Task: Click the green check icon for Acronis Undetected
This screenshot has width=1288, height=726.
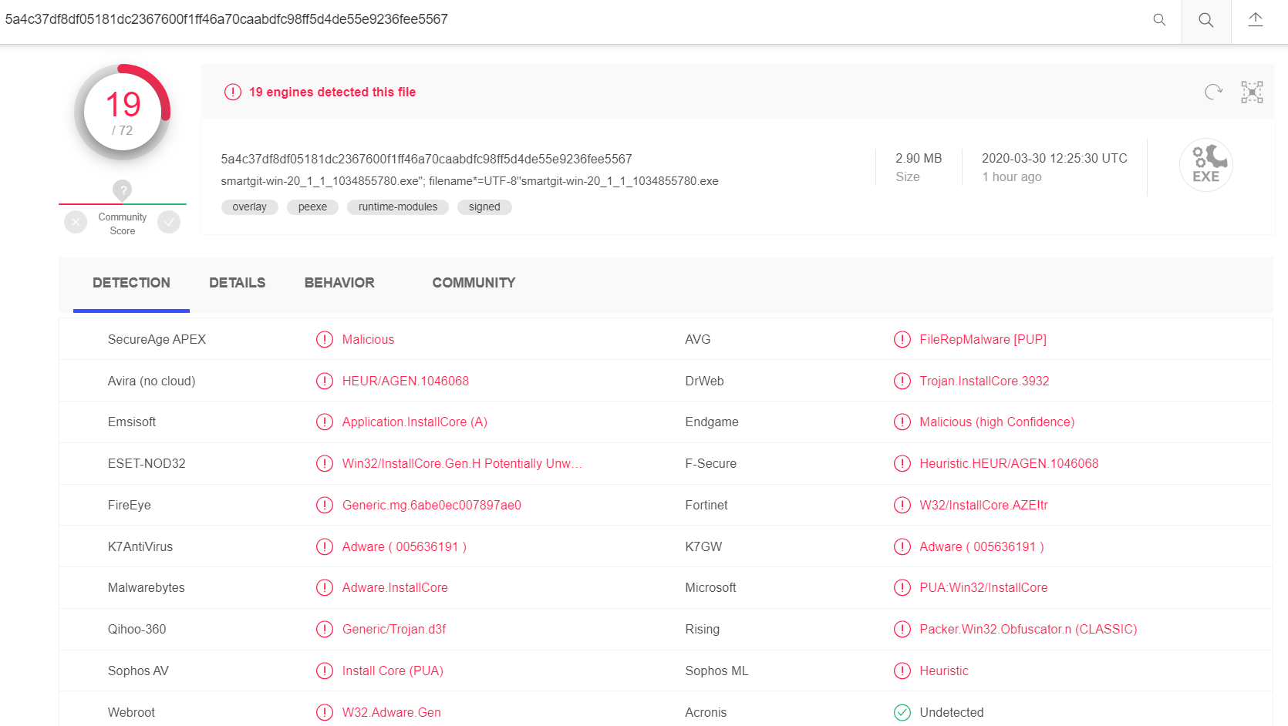Action: point(902,712)
